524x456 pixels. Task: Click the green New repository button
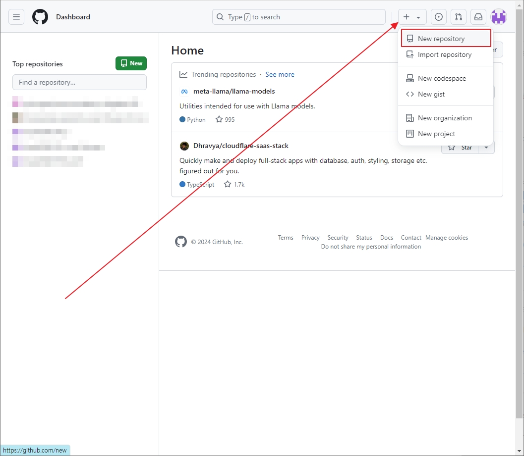(x=131, y=63)
